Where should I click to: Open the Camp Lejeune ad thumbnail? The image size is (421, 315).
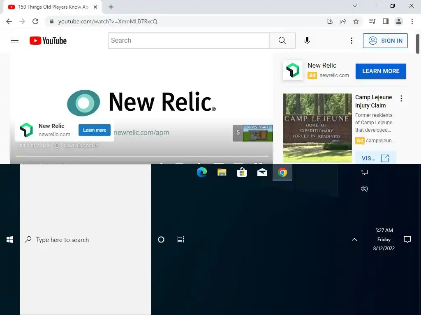point(317,128)
